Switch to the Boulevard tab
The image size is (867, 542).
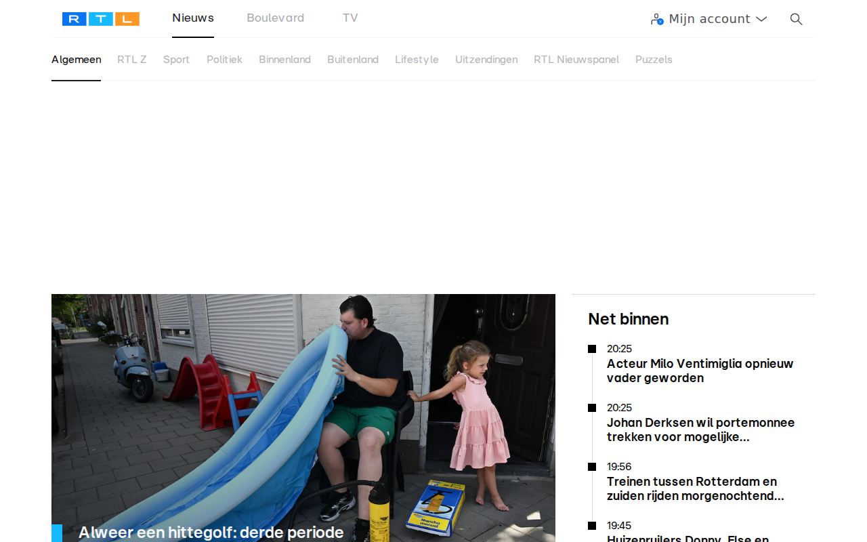276,18
